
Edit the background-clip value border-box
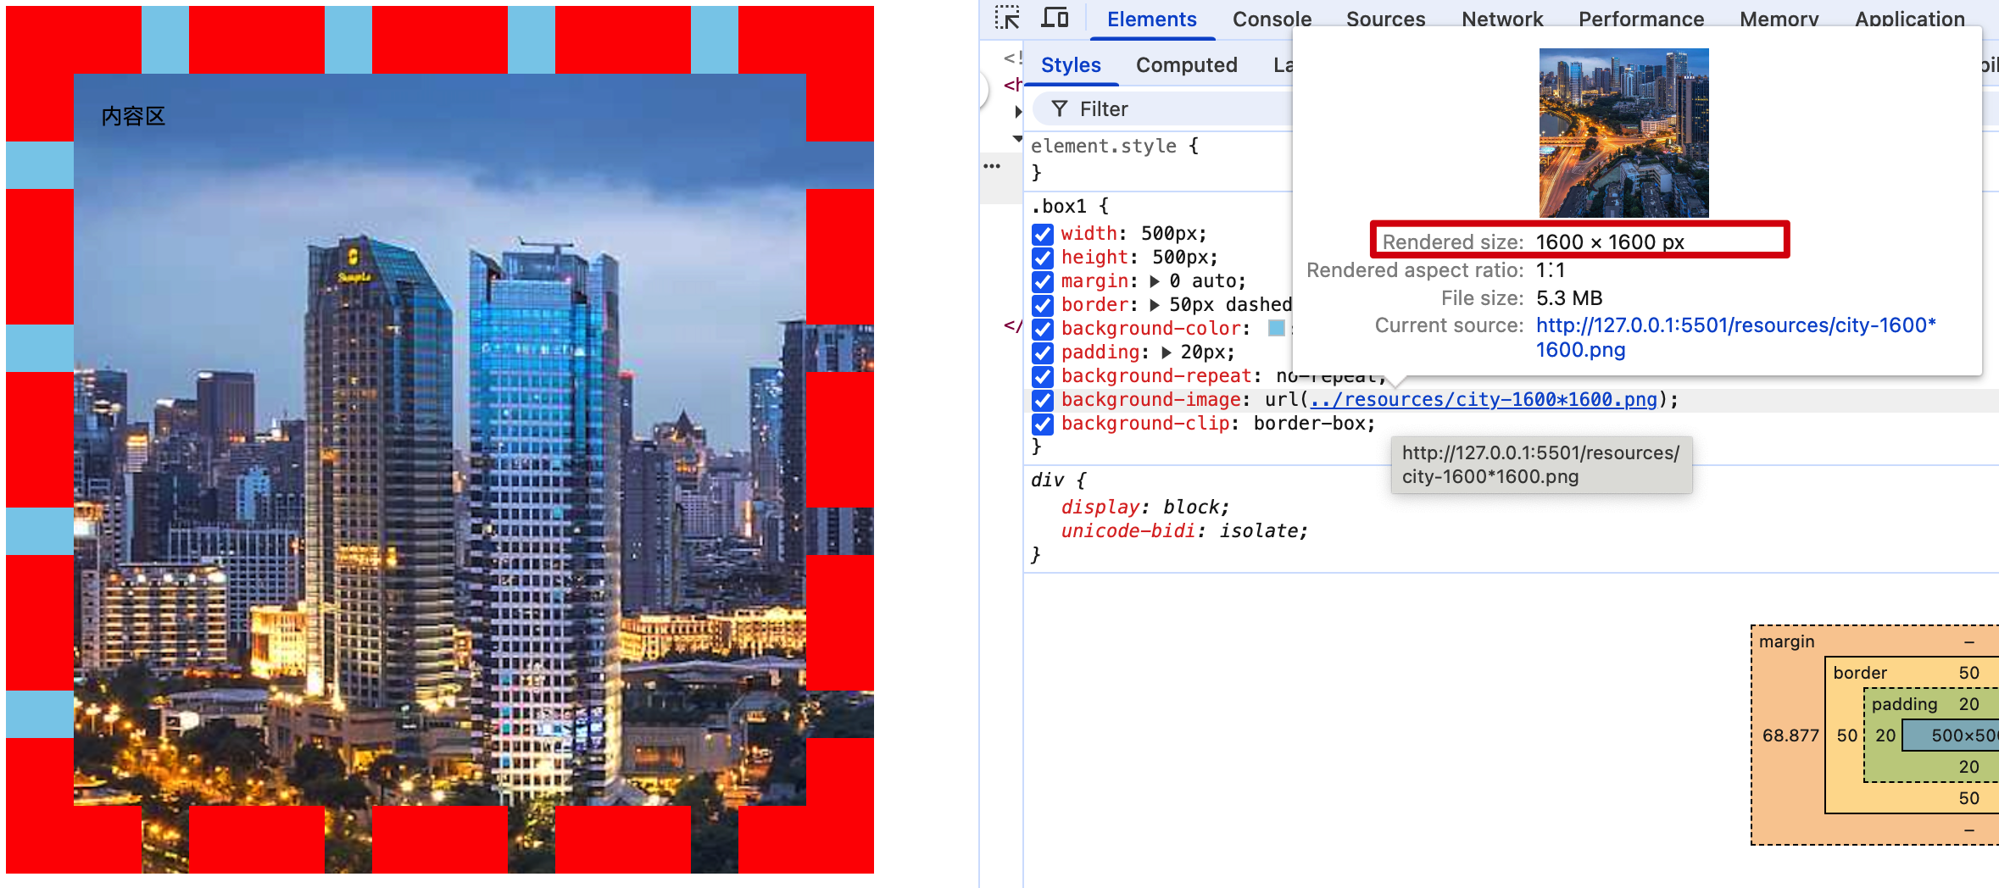pos(1309,424)
